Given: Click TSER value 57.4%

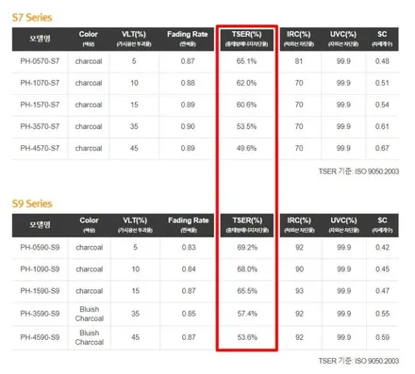Looking at the screenshot, I should (247, 314).
